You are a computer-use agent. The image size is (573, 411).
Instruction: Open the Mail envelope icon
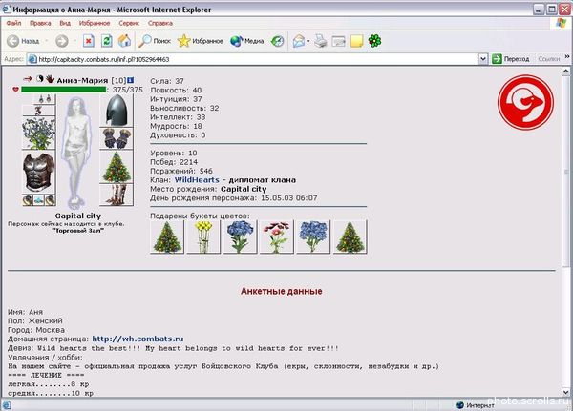coord(299,41)
